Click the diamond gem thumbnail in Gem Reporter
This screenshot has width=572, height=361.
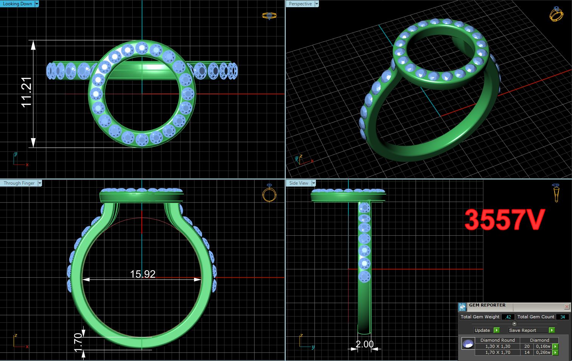(x=468, y=344)
